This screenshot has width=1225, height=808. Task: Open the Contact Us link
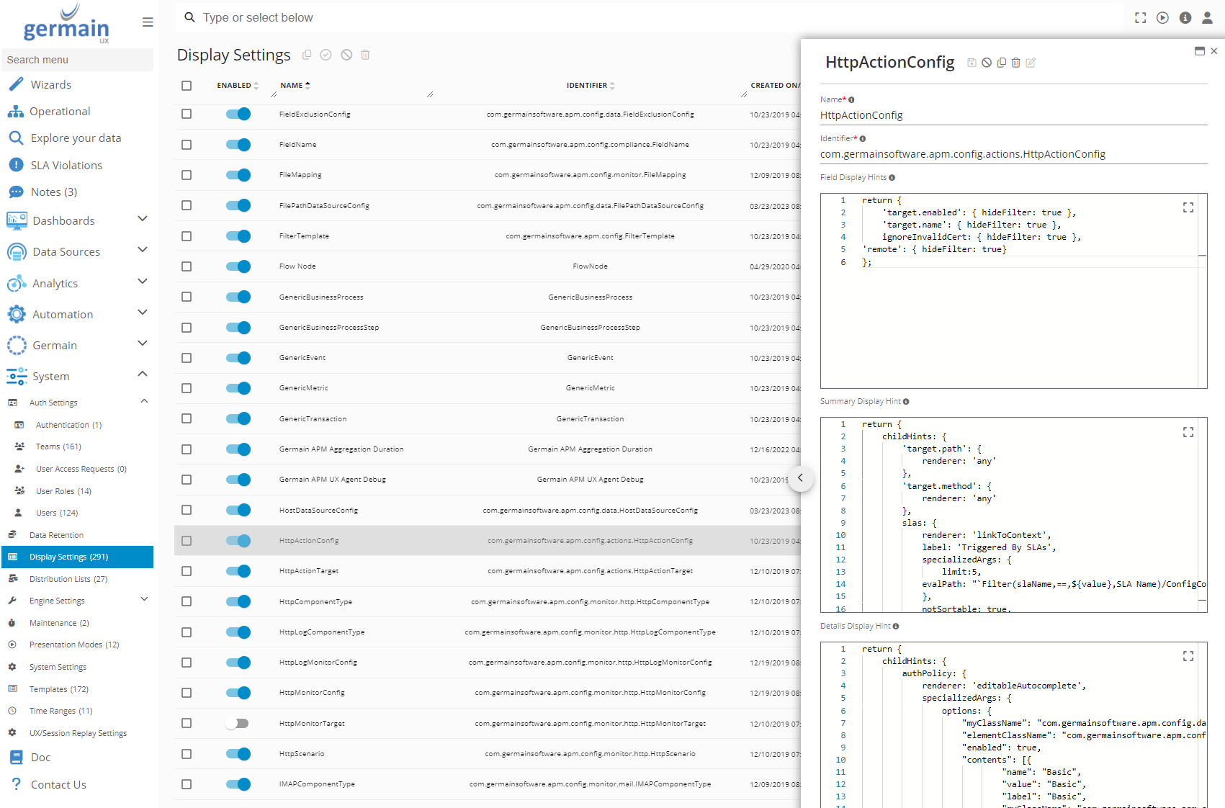[x=58, y=785]
